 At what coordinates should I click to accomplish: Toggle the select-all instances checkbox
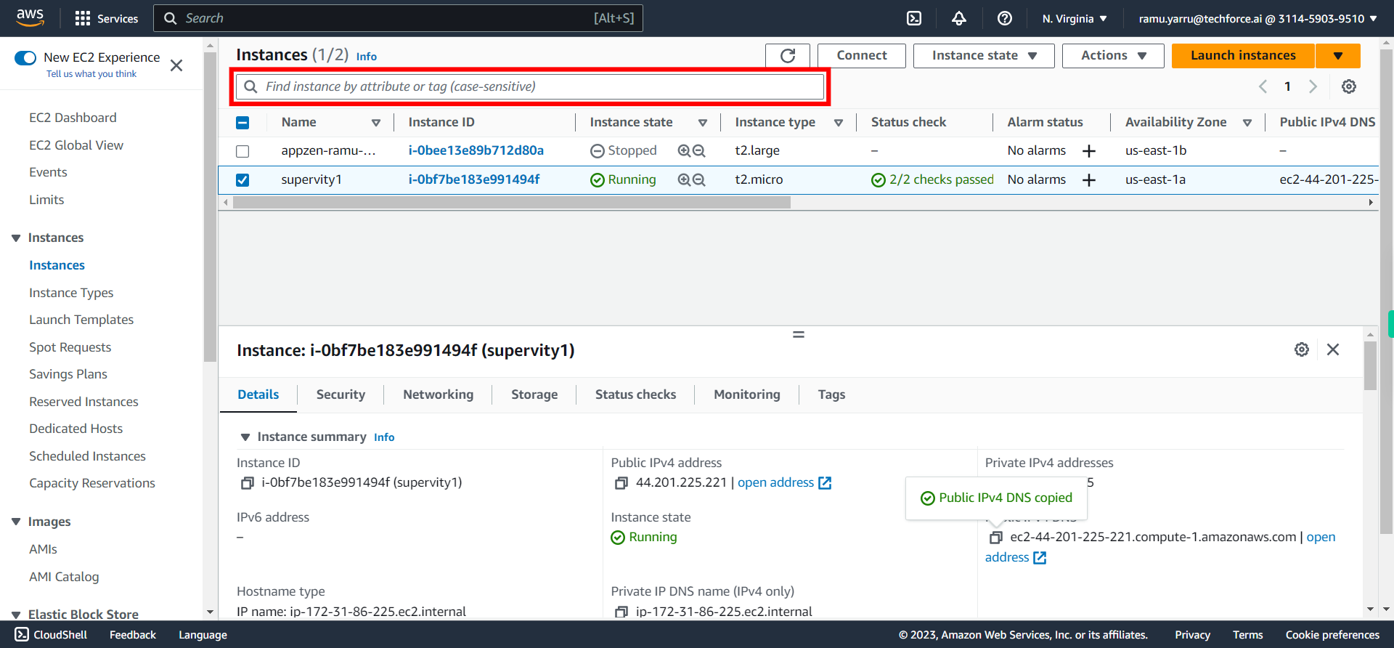point(242,123)
